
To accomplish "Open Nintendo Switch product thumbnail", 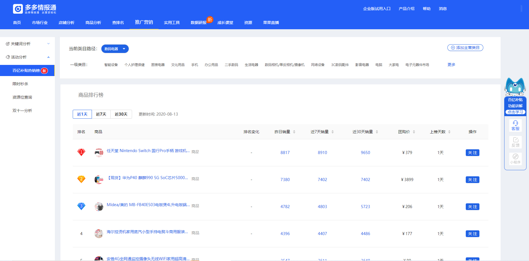I will 99,153.
